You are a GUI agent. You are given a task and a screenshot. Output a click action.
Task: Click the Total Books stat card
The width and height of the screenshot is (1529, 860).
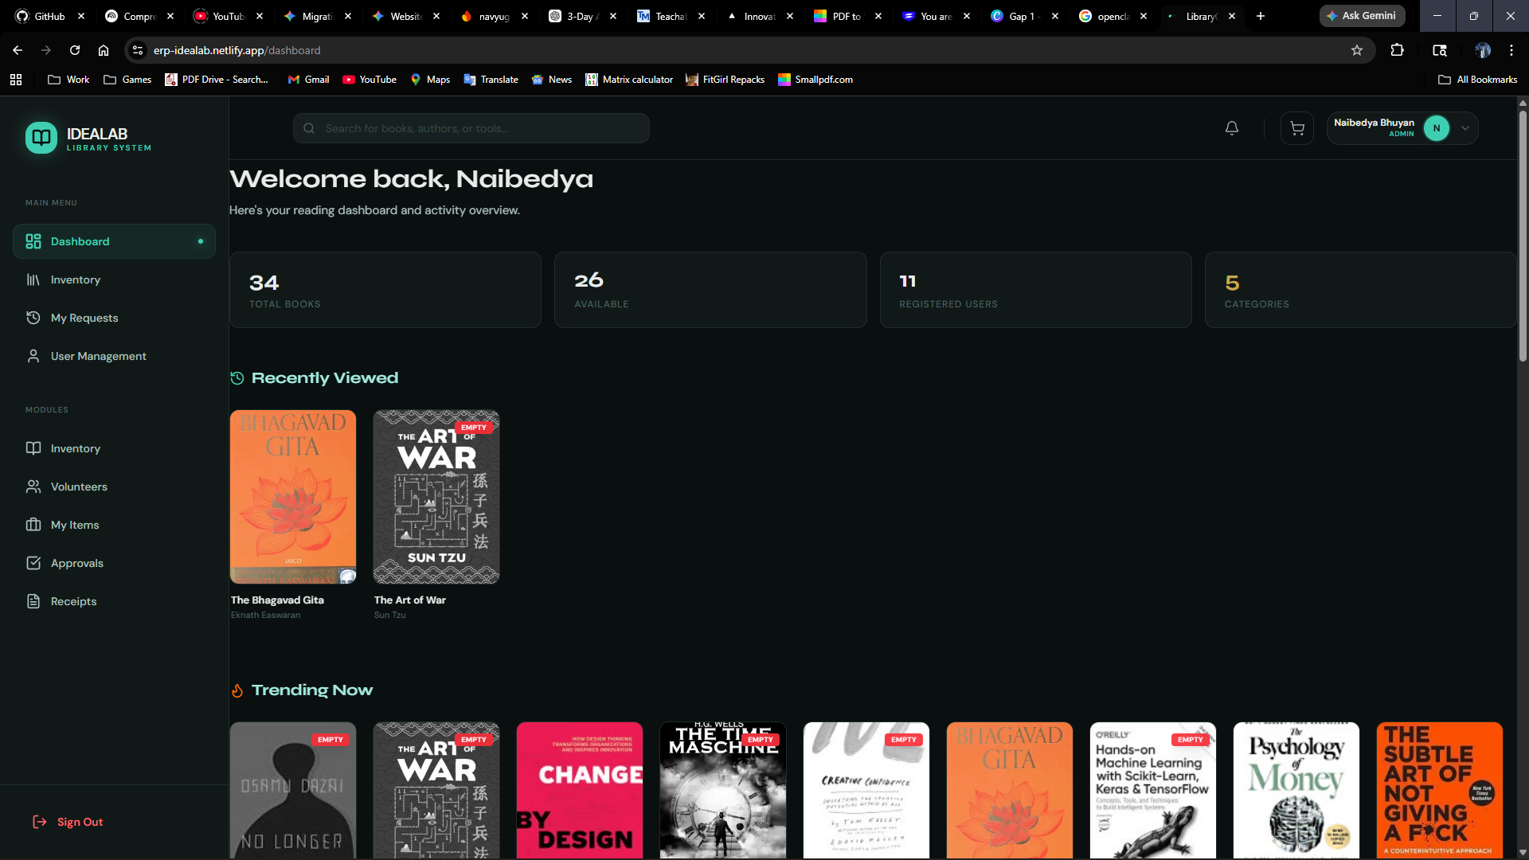[385, 290]
